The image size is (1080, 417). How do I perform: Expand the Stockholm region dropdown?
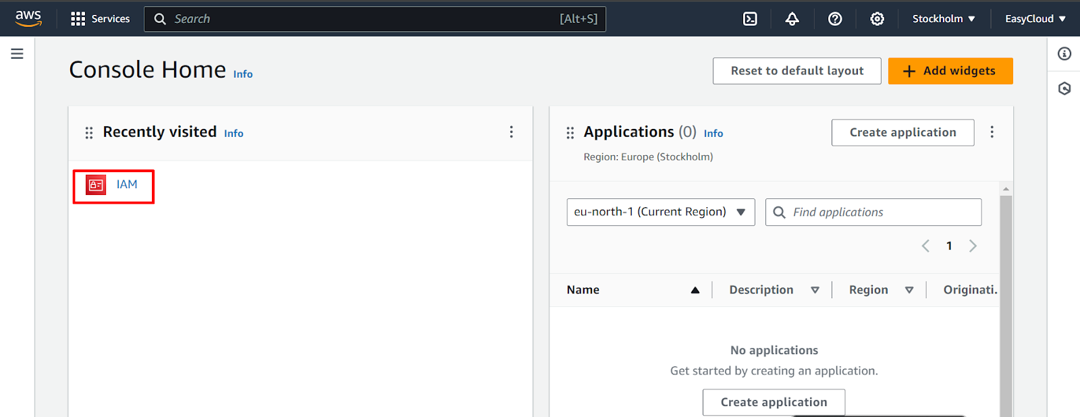[x=944, y=19]
